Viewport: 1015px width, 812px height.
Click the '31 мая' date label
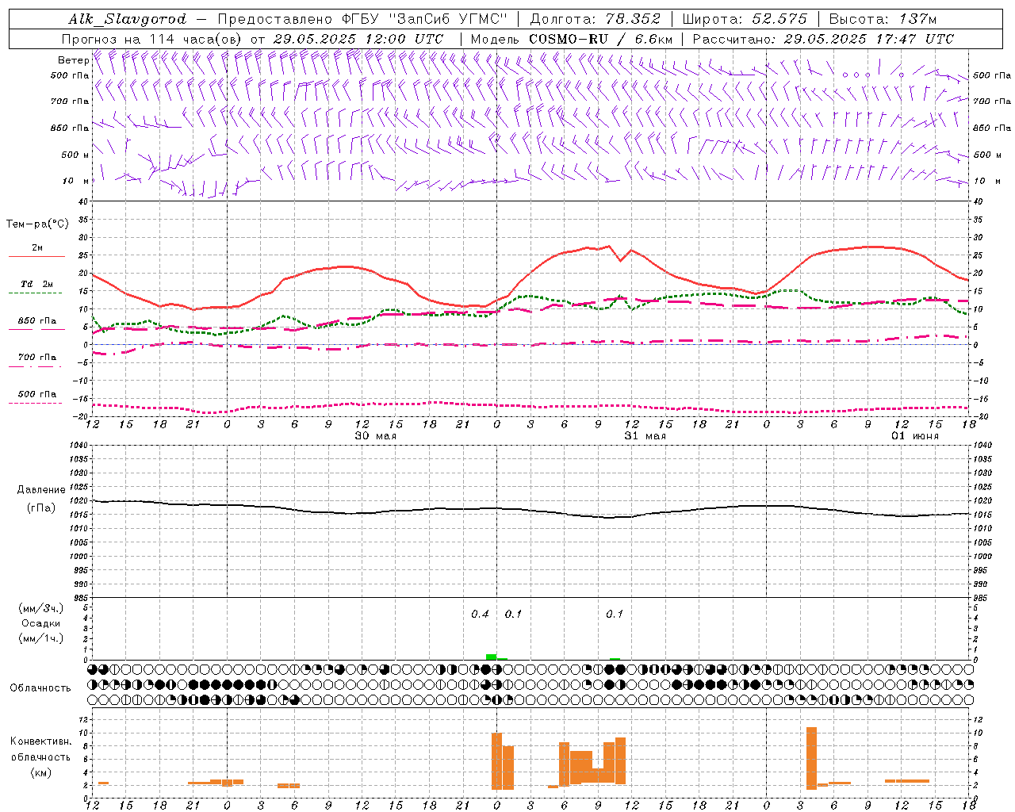[x=645, y=436]
